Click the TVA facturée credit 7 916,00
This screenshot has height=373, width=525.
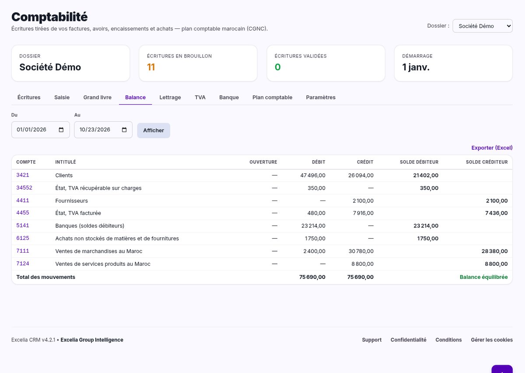[x=363, y=213]
